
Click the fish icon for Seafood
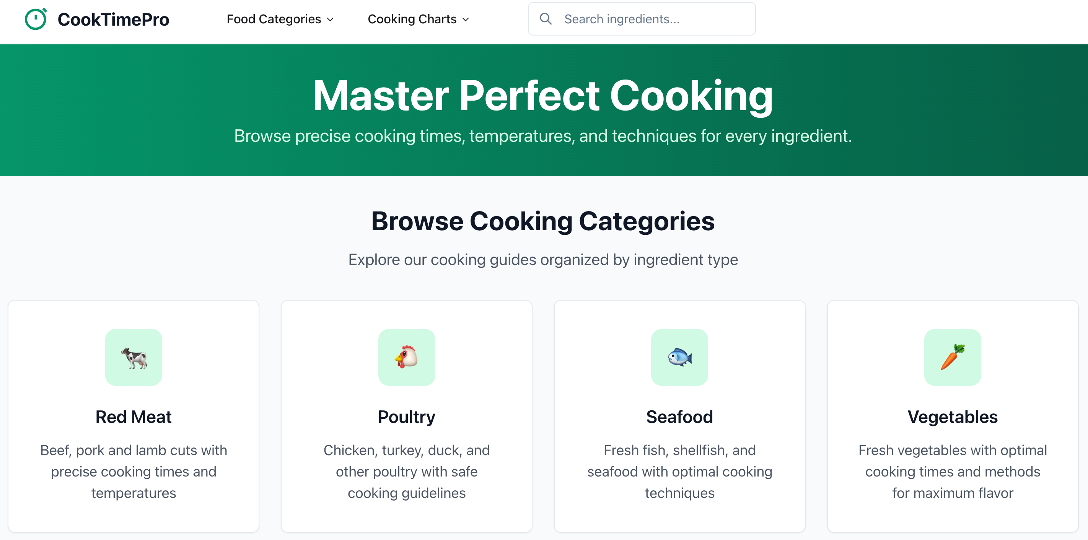(679, 357)
